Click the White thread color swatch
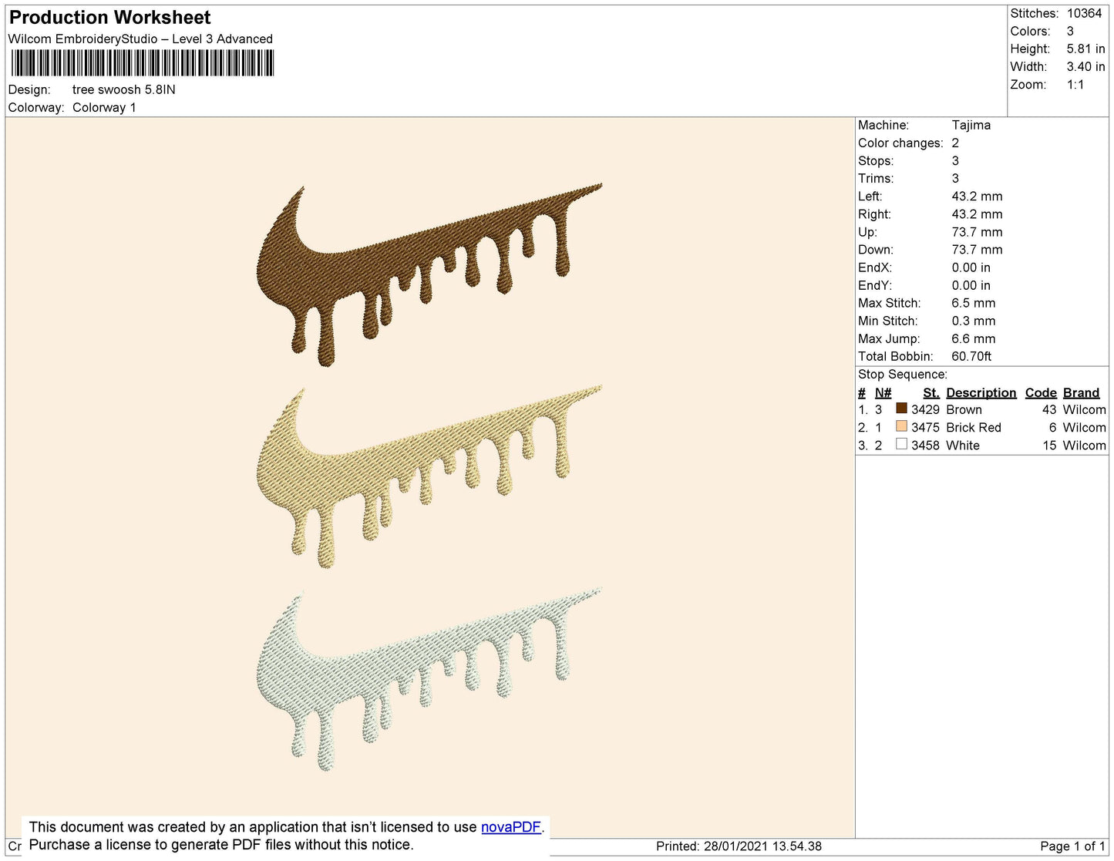This screenshot has width=1114, height=861. (901, 444)
